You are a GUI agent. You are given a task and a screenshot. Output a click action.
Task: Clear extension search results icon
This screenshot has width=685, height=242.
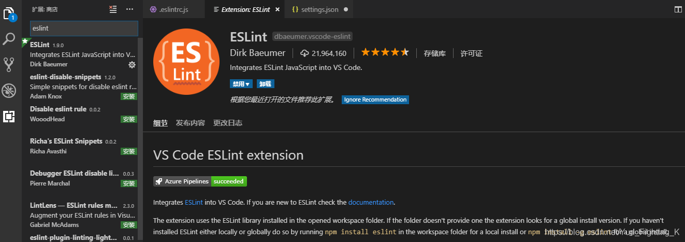point(113,9)
